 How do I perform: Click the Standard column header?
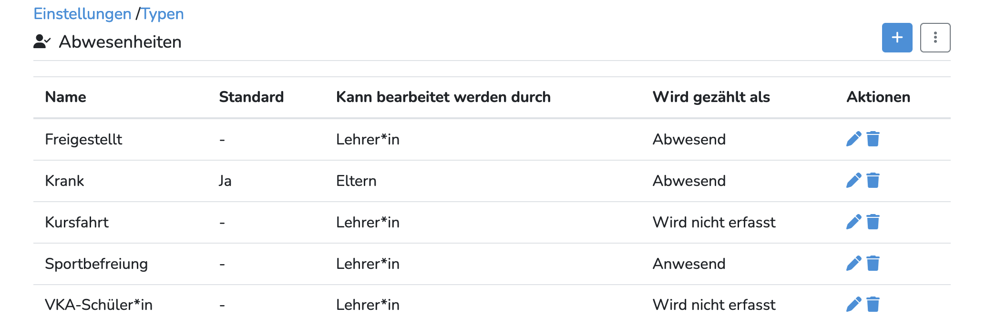coord(251,97)
